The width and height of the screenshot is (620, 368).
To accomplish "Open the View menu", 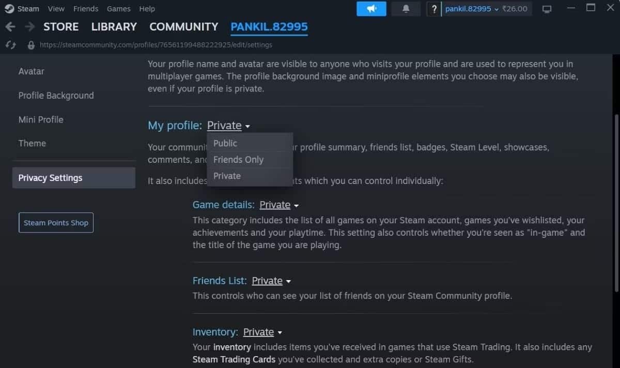I will pyautogui.click(x=56, y=9).
